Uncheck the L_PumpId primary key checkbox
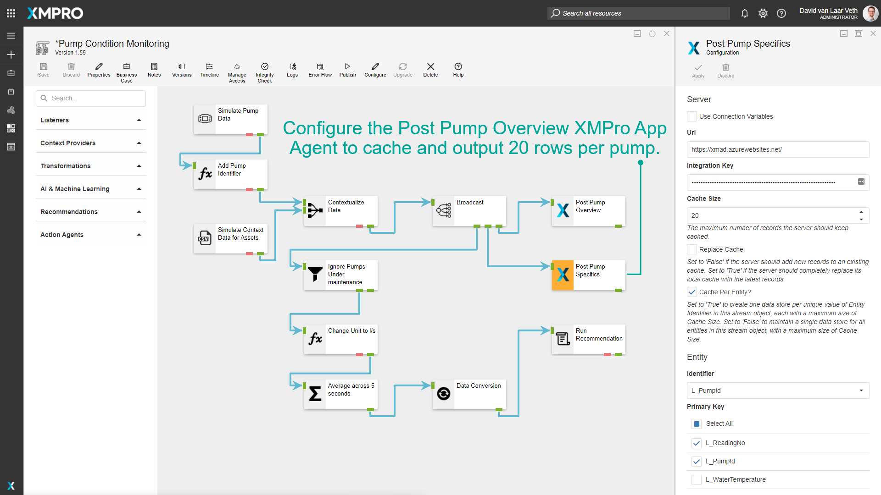Screen dimensions: 881x495 tap(697, 461)
